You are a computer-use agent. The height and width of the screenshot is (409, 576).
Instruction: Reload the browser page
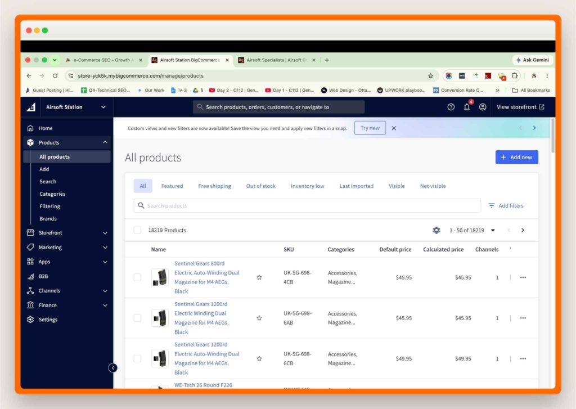coord(55,76)
